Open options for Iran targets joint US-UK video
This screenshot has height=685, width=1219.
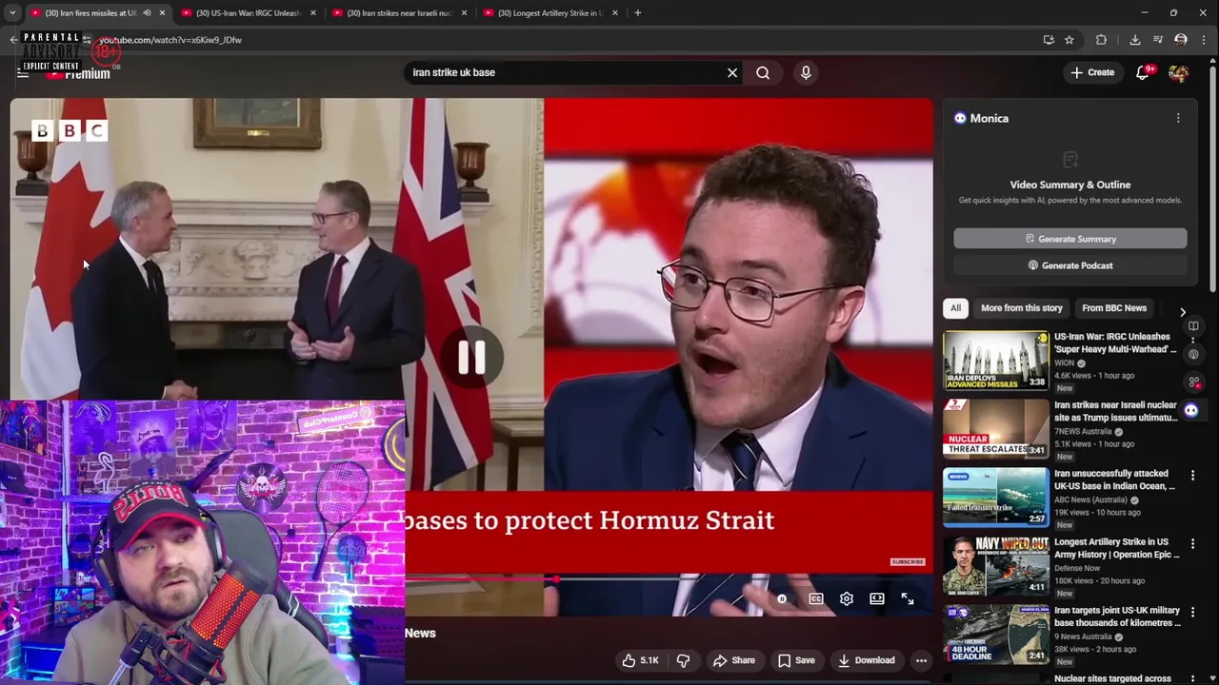1192,612
